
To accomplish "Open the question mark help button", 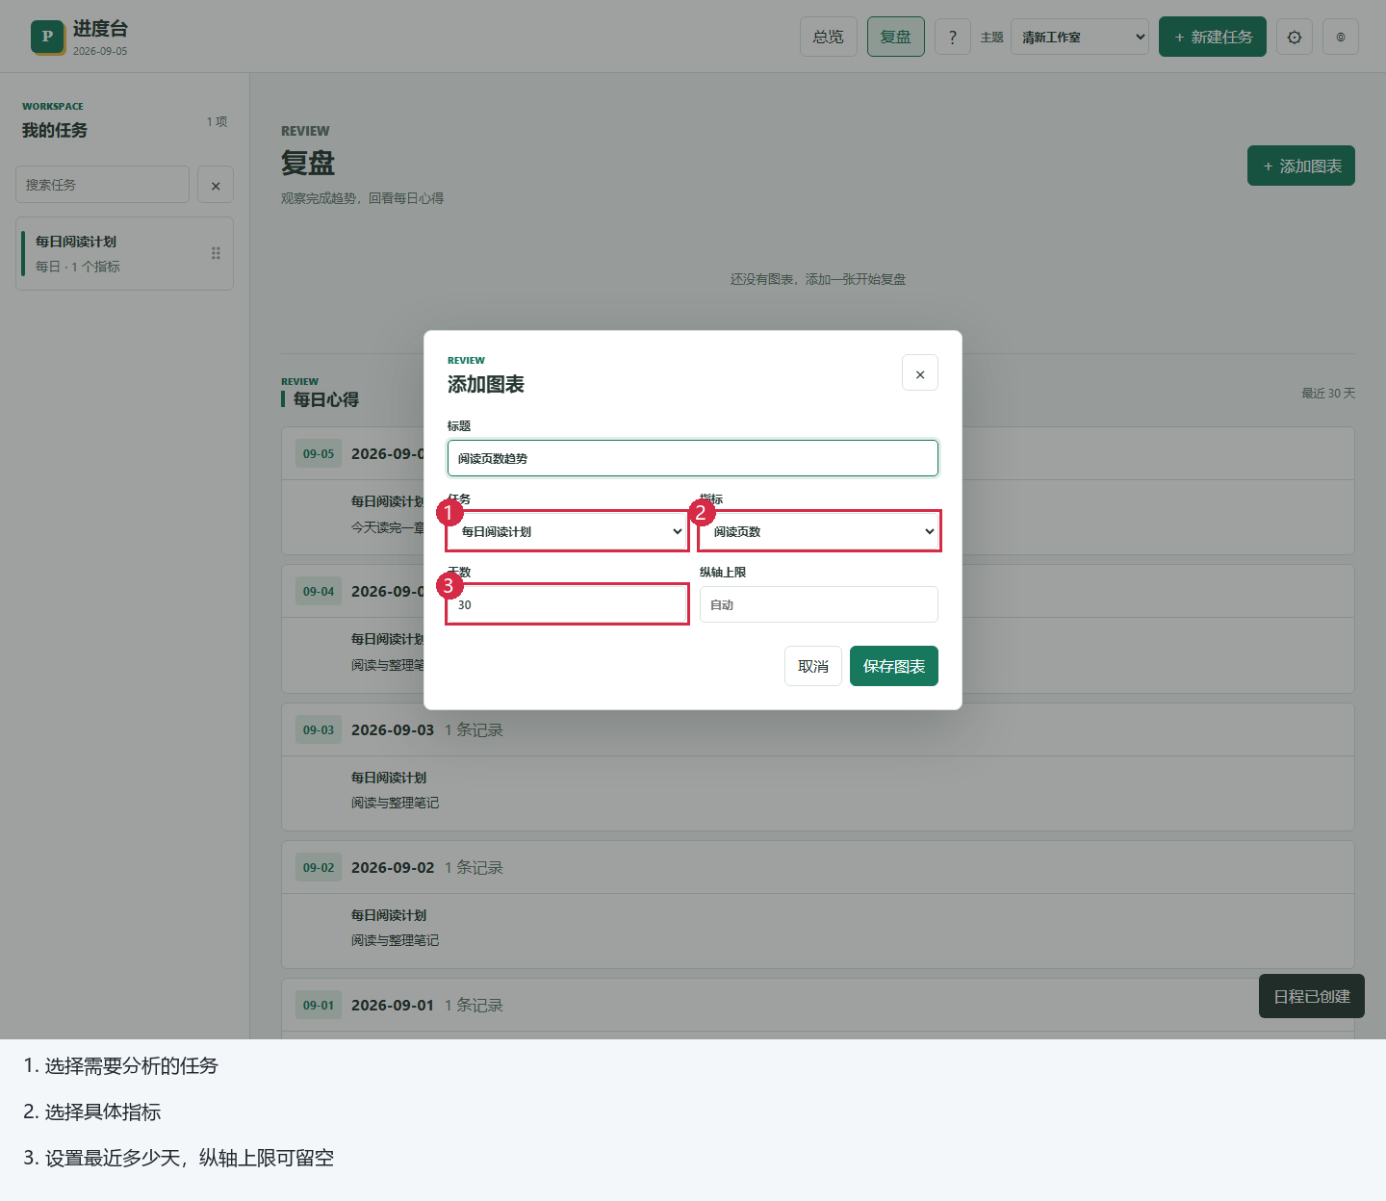I will [x=952, y=38].
